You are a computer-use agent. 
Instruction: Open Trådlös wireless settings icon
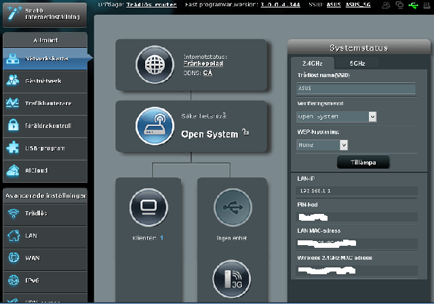coord(14,213)
